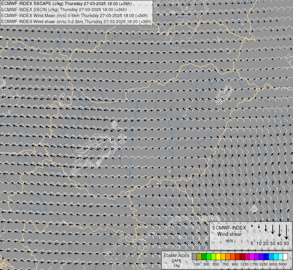293x270 pixels.
Task: Click the 5000 label on CAPE scale
Action: click(283, 264)
